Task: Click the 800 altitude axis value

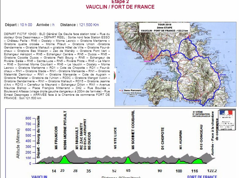Action: pyautogui.click(x=28, y=118)
